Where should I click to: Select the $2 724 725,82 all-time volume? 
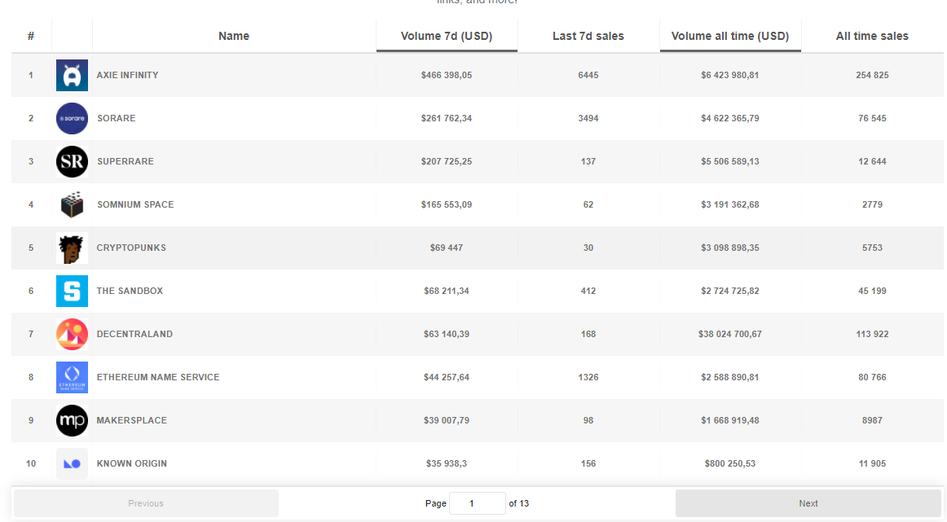tap(730, 291)
